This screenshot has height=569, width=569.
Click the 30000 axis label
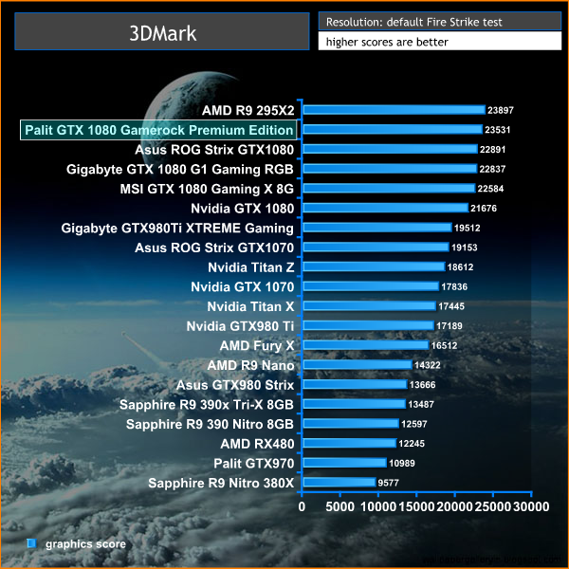[x=531, y=506]
